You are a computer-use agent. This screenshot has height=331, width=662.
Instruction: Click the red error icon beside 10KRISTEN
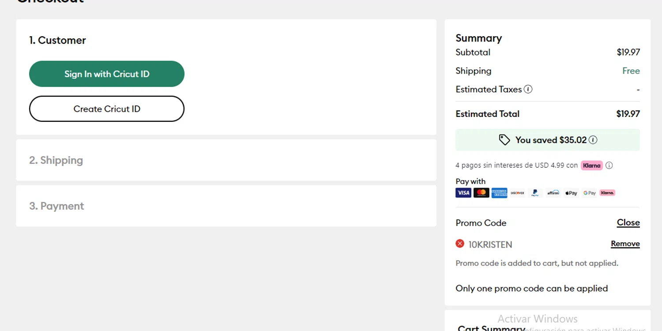[x=460, y=244]
